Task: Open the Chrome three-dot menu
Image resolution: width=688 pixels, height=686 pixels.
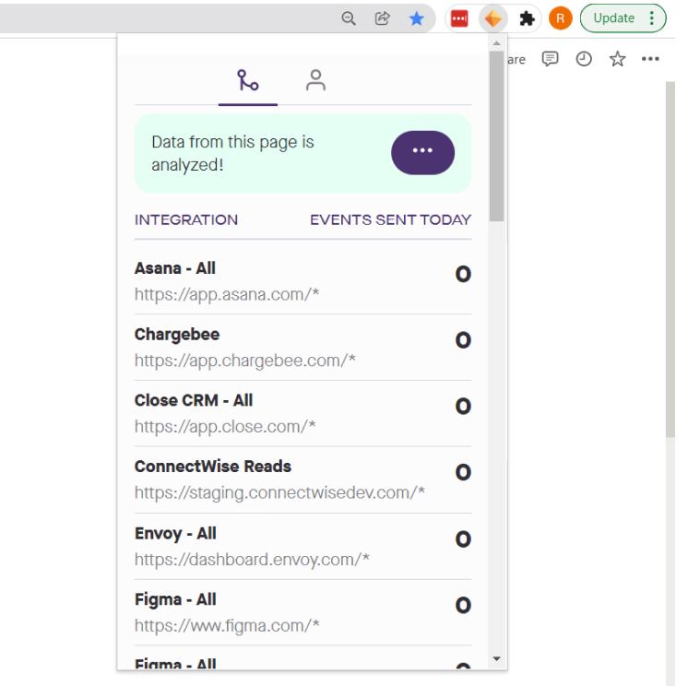Action: point(652,18)
